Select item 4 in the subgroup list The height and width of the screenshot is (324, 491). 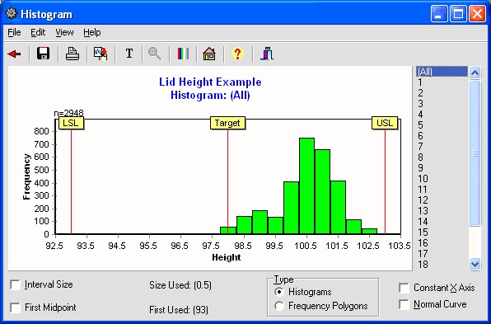(442, 115)
